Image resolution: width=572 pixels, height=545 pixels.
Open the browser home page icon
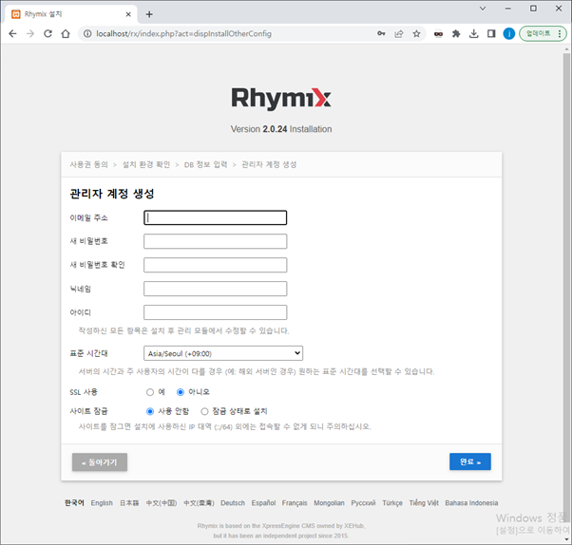coord(66,34)
